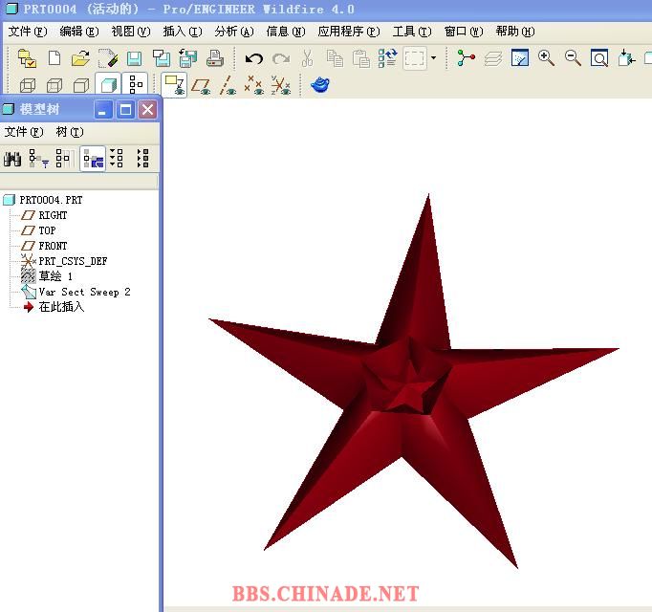The width and height of the screenshot is (652, 612).
Task: Select Var Sect Sweep 2 feature
Action: [x=84, y=292]
